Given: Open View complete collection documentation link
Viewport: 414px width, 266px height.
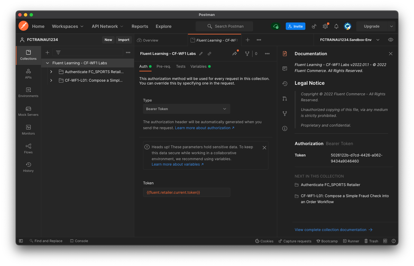Looking at the screenshot, I should (x=334, y=230).
